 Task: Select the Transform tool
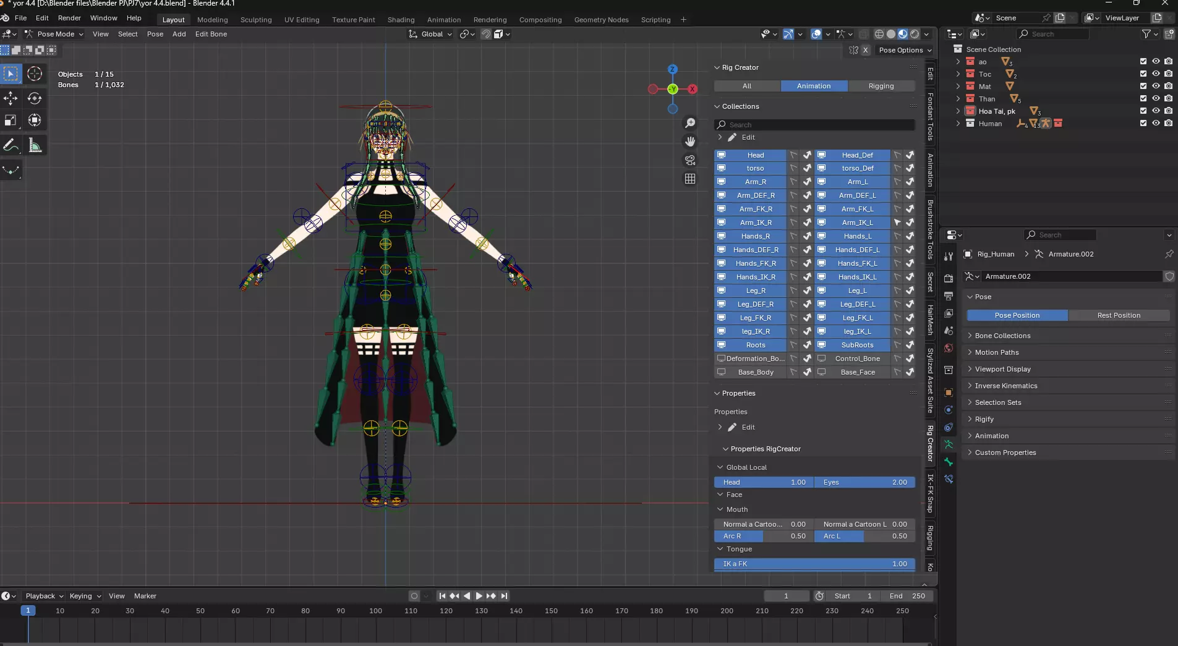pos(35,120)
